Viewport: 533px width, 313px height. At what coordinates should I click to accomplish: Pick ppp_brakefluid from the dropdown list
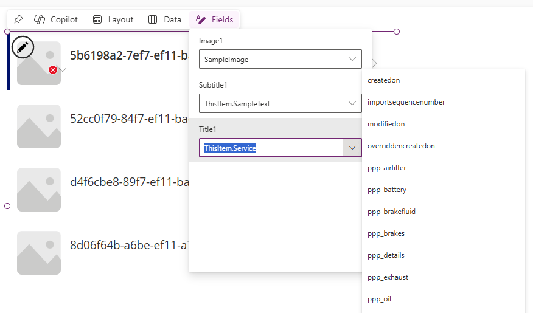[x=391, y=212]
